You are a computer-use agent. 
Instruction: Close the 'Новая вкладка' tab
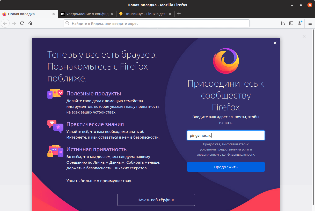54,14
